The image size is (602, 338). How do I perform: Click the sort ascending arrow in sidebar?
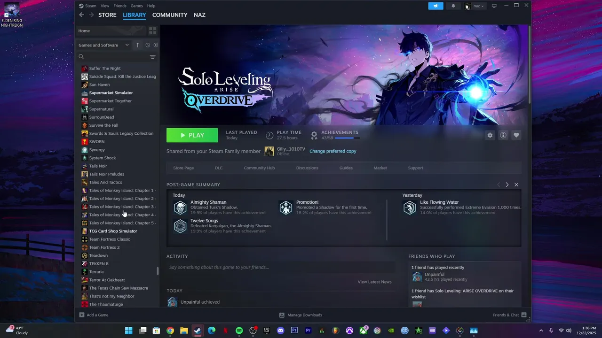(x=137, y=45)
